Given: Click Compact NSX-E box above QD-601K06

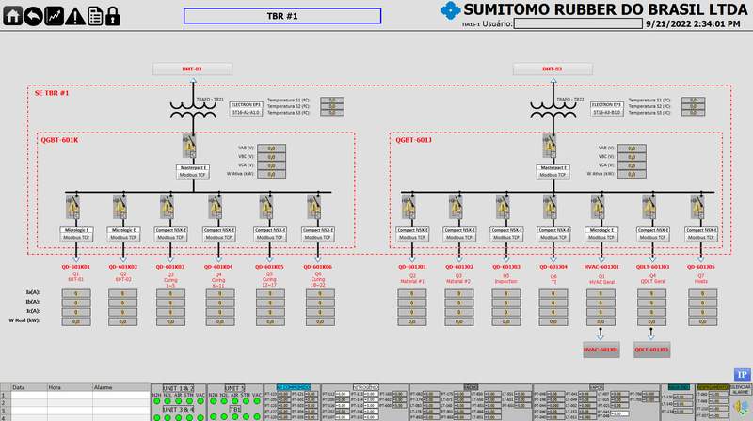Looking at the screenshot, I should [x=317, y=233].
